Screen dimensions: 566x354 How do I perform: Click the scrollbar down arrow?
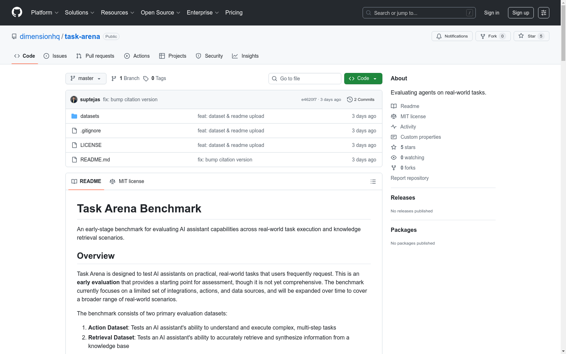point(563,351)
